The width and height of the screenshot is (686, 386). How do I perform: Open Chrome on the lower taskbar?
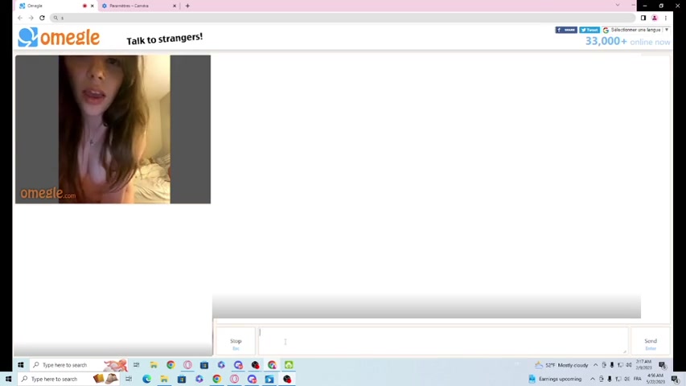click(x=216, y=379)
